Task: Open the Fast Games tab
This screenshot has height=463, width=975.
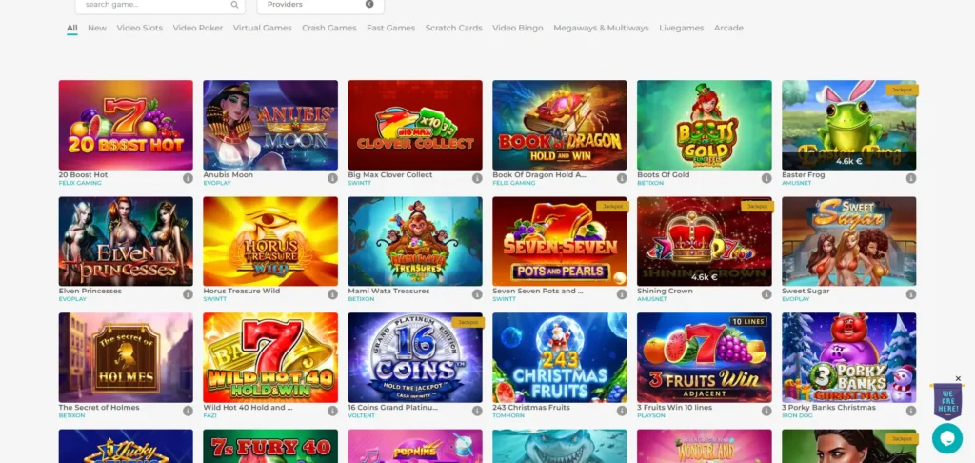Action: [391, 28]
